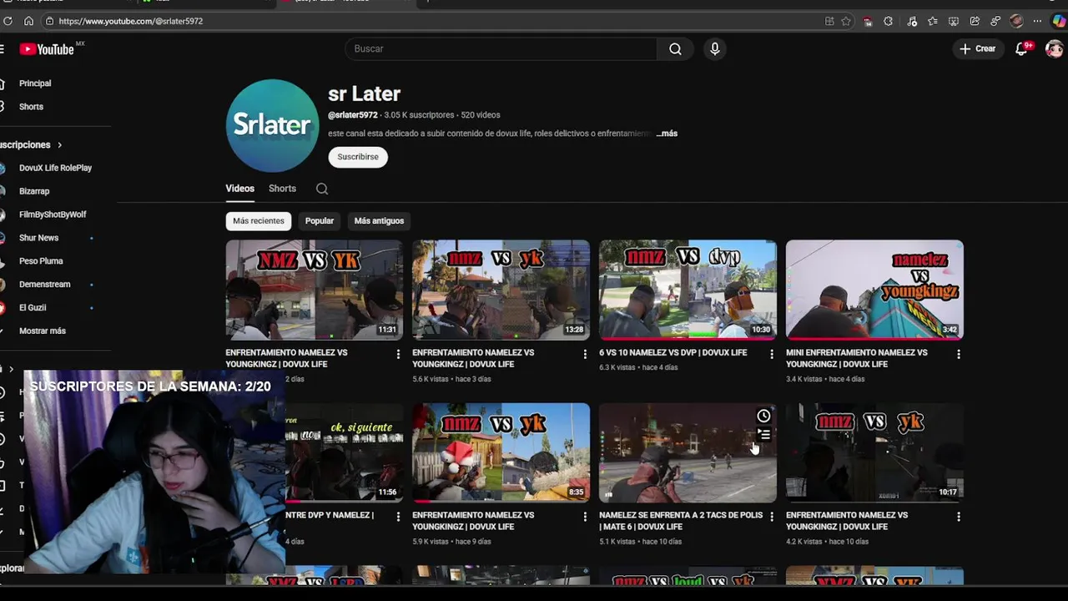This screenshot has height=601, width=1068.
Task: Click the Srlater channel avatar
Action: pyautogui.click(x=272, y=125)
